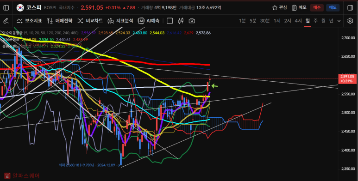Open 보조지표 indicators menu
358x181 pixels.
[x=29, y=21]
